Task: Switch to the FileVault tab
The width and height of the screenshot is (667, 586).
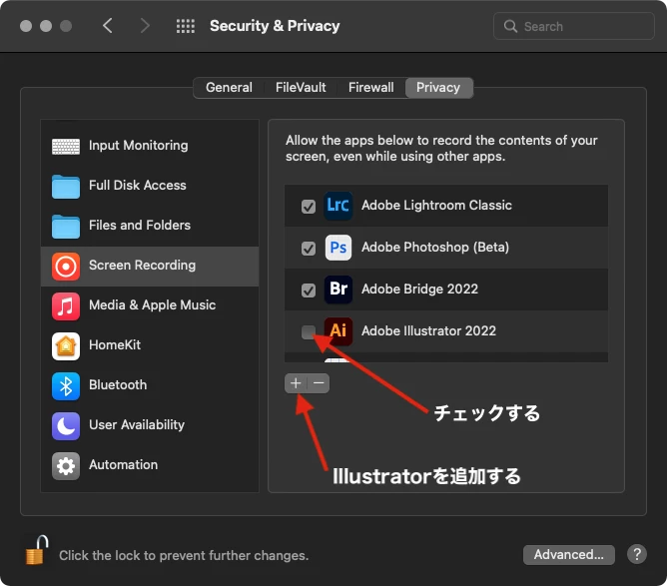Action: pyautogui.click(x=301, y=88)
